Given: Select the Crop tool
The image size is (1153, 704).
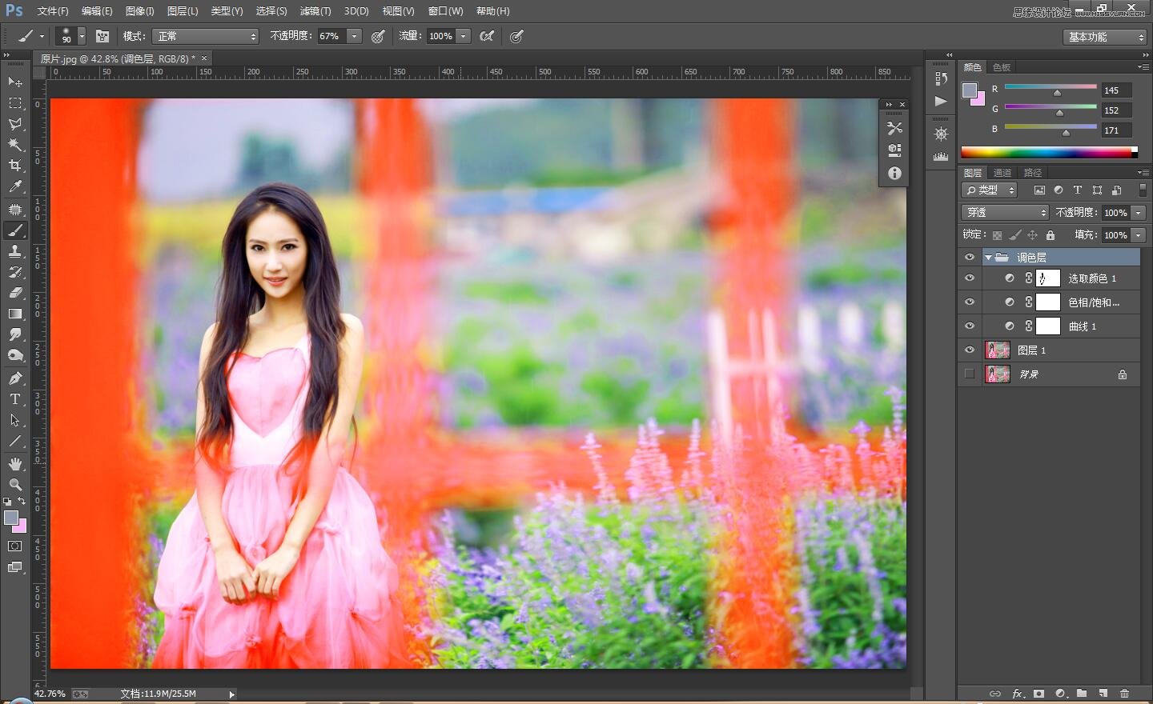Looking at the screenshot, I should coord(15,166).
